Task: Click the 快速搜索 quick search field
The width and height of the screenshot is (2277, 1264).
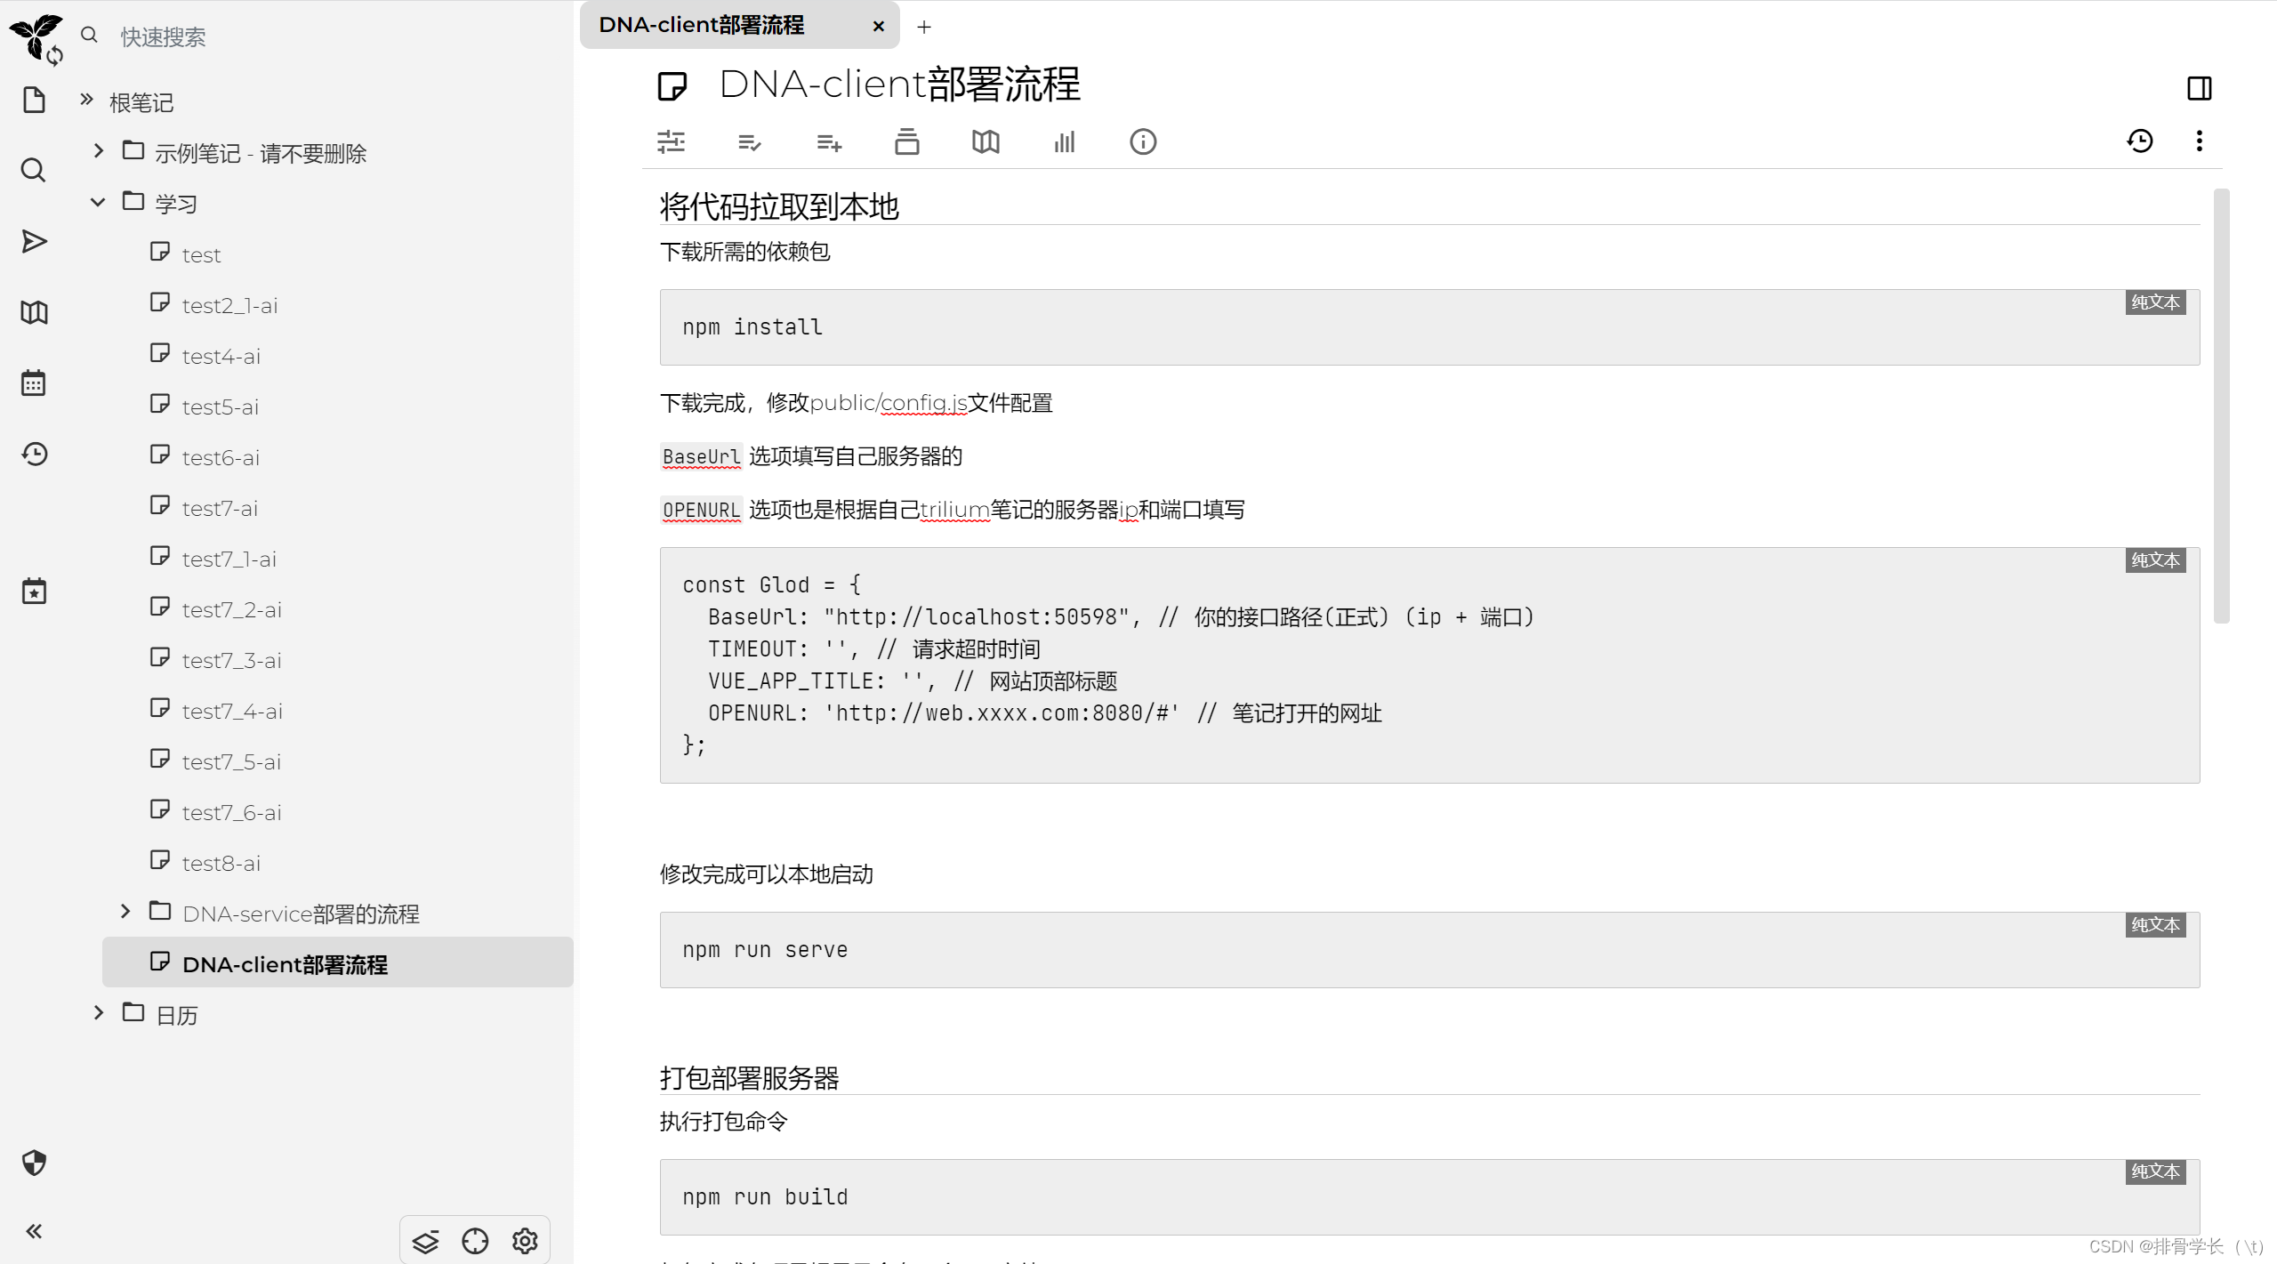Action: 338,36
